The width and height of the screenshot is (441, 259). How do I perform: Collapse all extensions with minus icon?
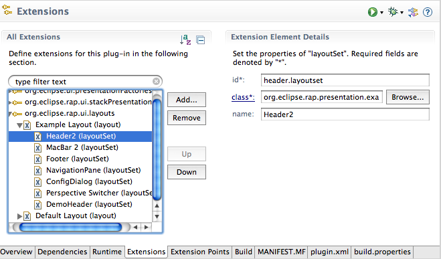tap(201, 40)
